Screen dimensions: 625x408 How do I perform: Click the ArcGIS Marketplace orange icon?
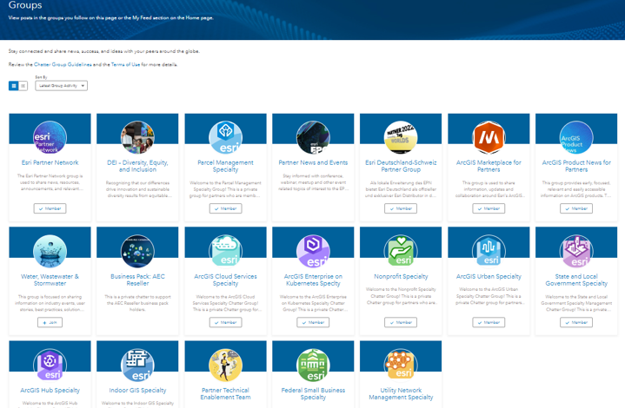[489, 137]
